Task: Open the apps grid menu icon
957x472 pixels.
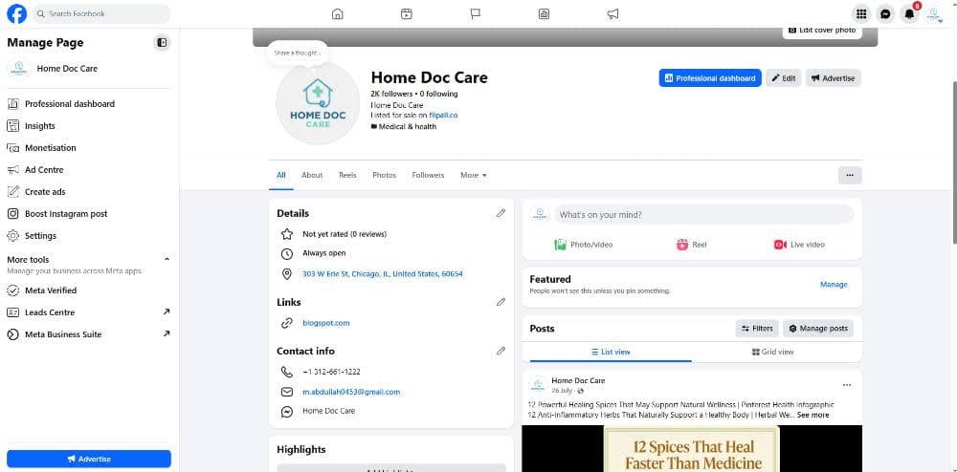Action: point(861,14)
